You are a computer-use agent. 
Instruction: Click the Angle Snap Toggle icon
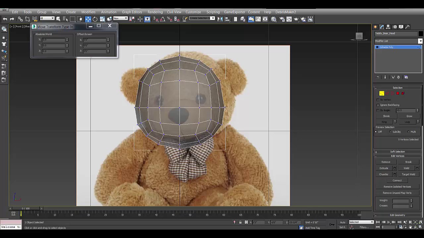163,19
